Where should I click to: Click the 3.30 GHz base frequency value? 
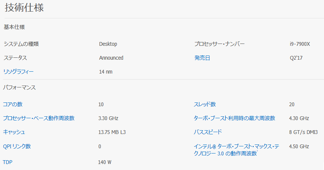coord(108,118)
